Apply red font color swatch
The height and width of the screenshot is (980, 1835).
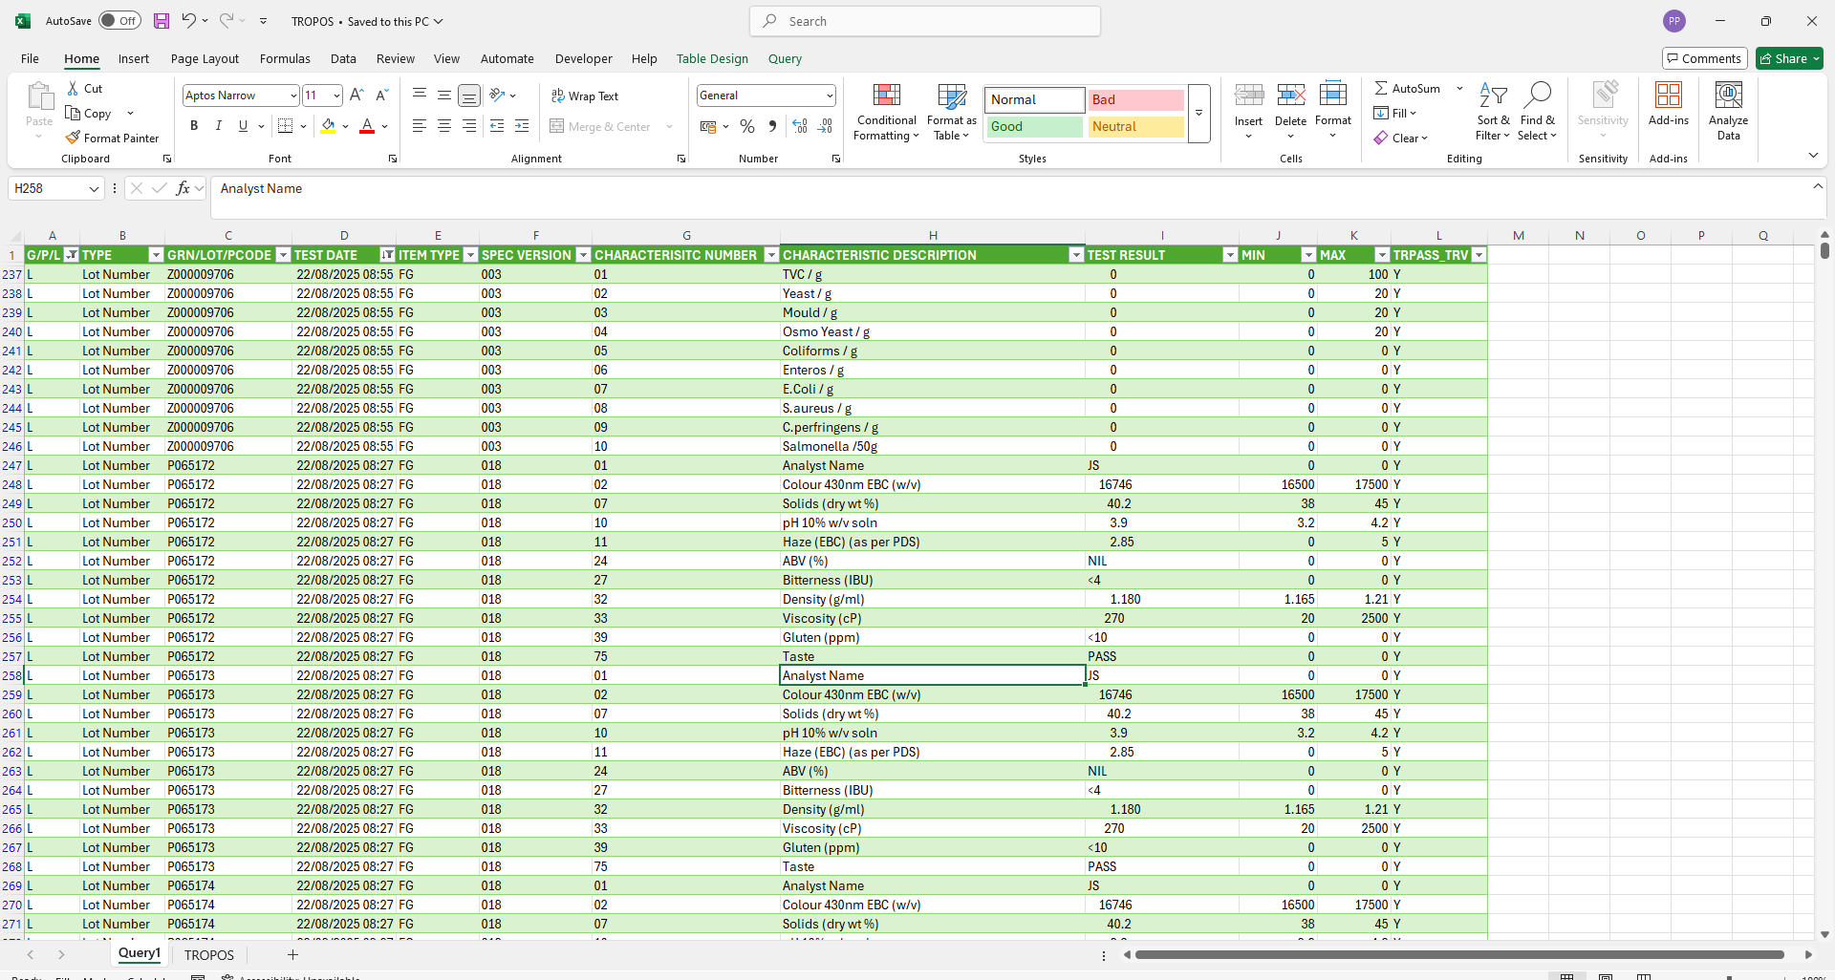tap(367, 126)
